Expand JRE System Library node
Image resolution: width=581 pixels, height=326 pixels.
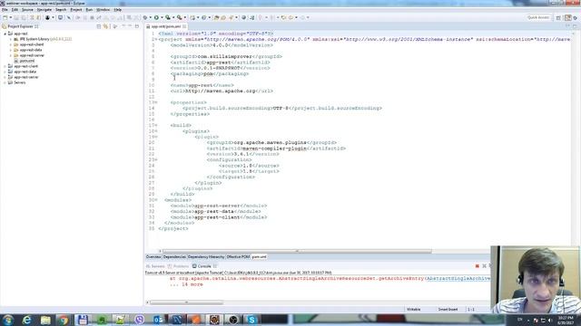tap(11, 39)
